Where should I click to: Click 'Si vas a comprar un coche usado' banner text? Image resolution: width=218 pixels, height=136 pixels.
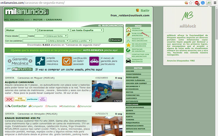pyautogui.click(x=69, y=69)
